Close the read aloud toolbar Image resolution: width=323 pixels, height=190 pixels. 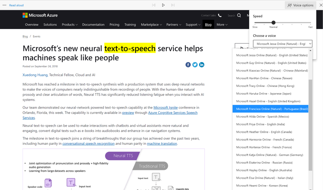[x=321, y=5]
